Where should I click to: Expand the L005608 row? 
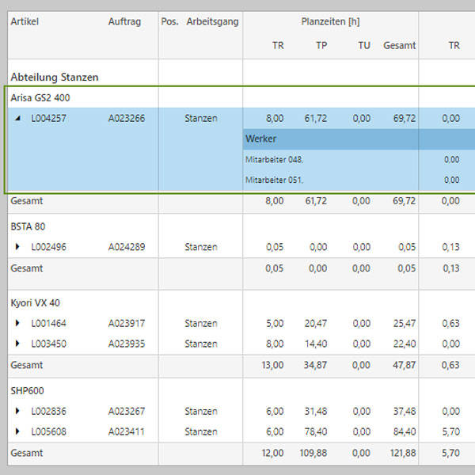coord(18,432)
